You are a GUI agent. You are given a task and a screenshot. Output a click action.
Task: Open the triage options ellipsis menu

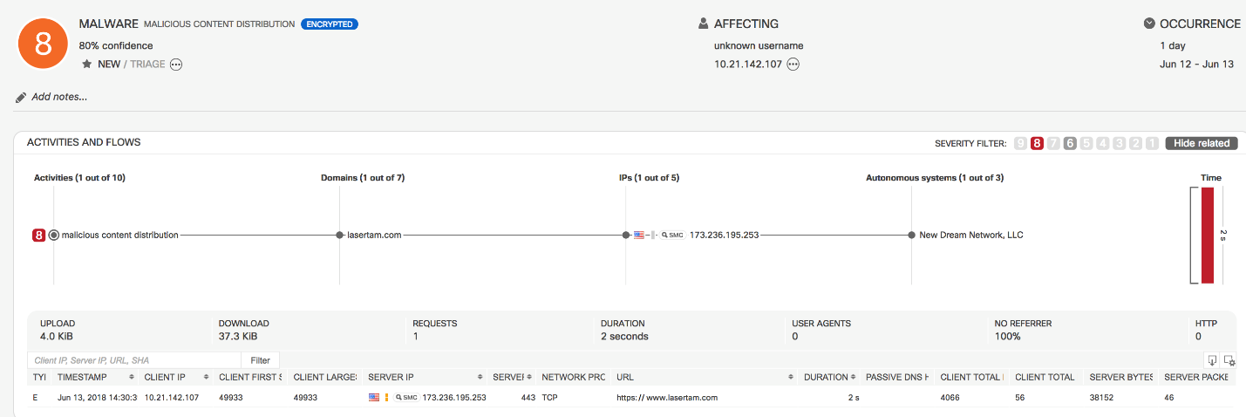click(x=176, y=65)
